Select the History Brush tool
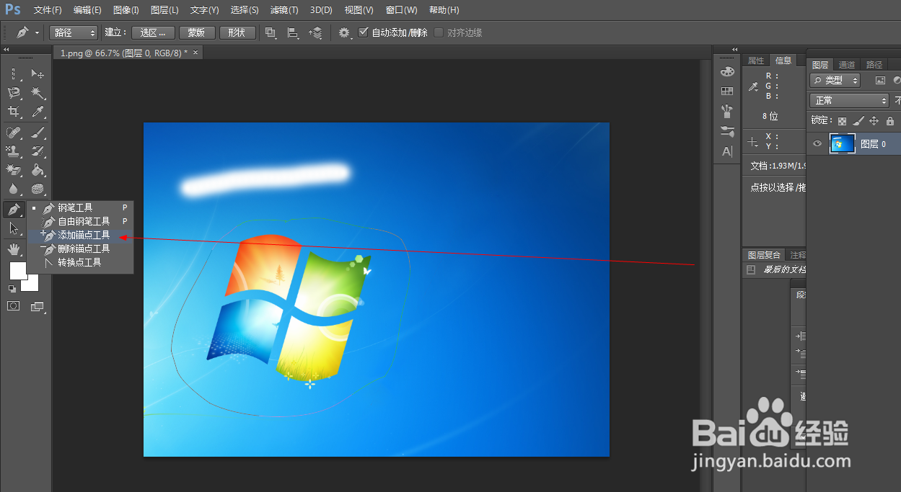 (x=38, y=151)
